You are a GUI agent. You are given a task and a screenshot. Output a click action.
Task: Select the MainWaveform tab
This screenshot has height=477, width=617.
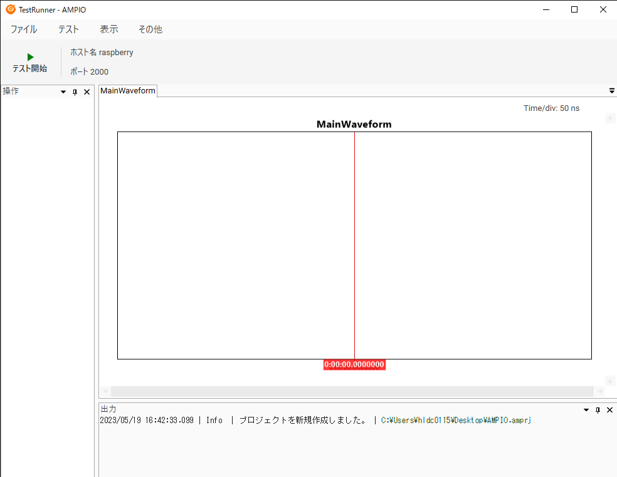pos(128,91)
